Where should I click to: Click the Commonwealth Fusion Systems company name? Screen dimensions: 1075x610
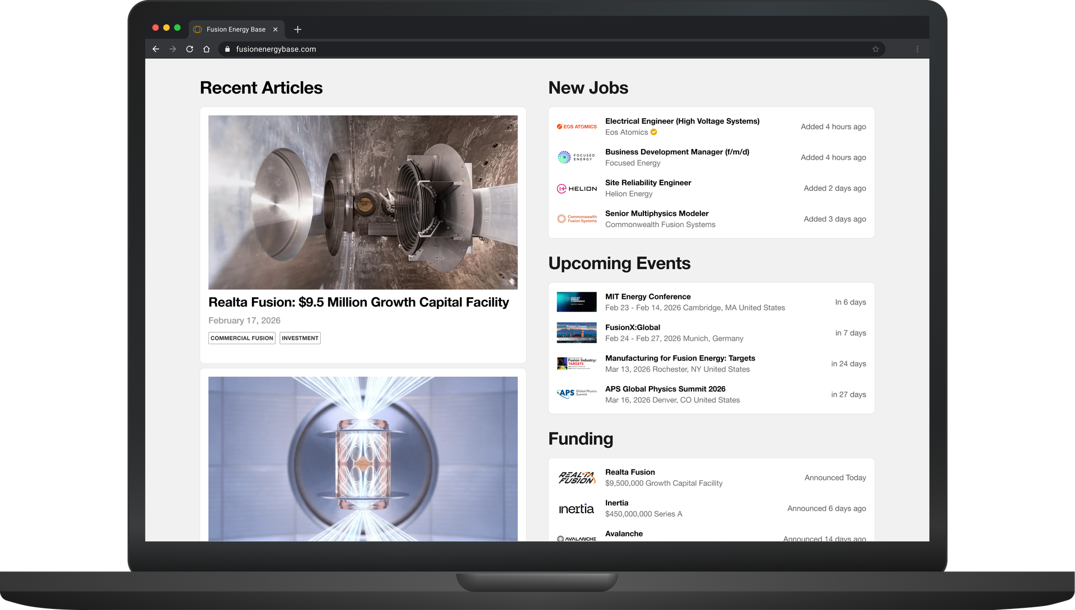660,224
